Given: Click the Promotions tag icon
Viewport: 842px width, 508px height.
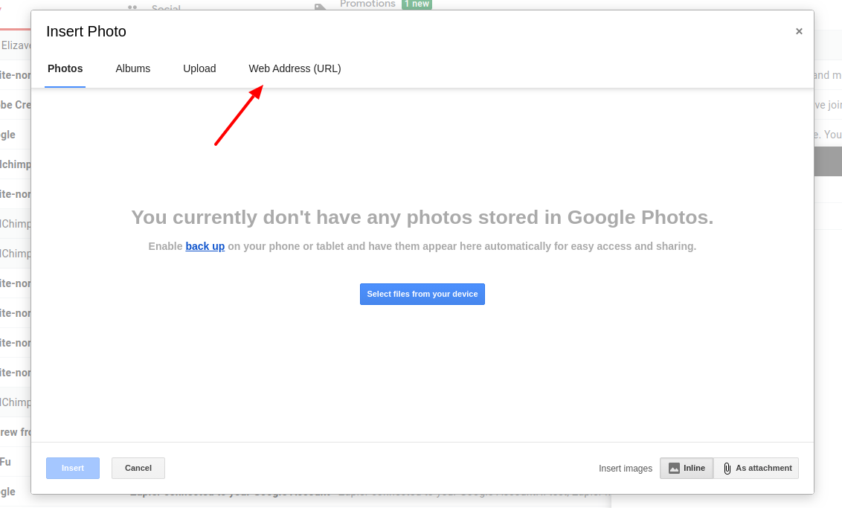Looking at the screenshot, I should click(x=320, y=7).
